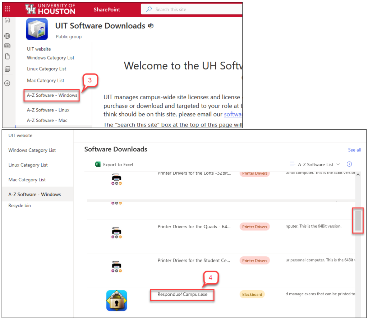Viewport: 368px width, 319px height.
Task: Click the Blackboard category tag on Respondus4Campus
Action: tap(252, 294)
